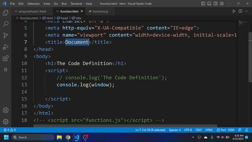The height and width of the screenshot is (142, 252).
Task: Open Customize Layout icon
Action: (x=222, y=4)
